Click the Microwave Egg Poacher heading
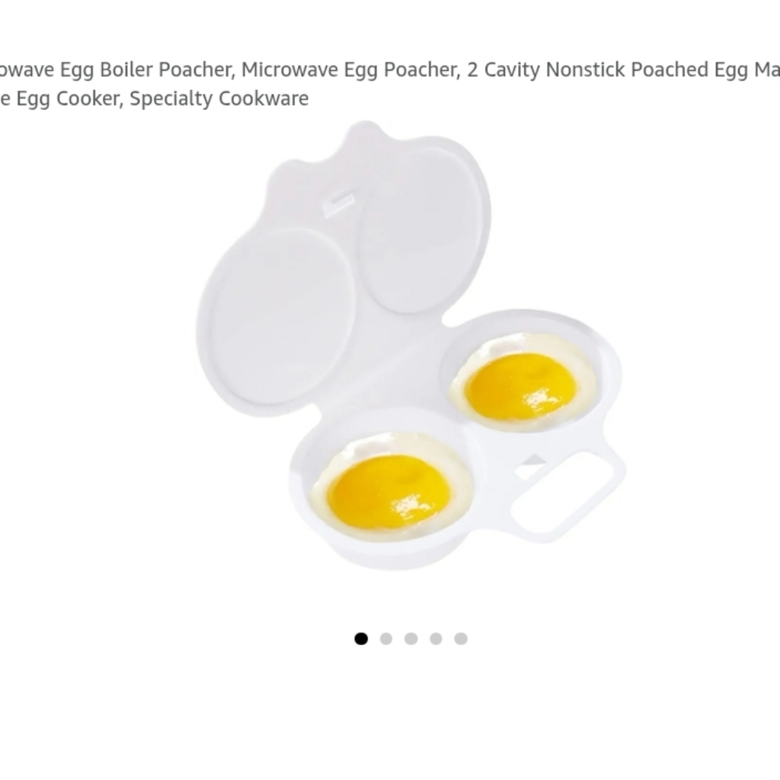This screenshot has width=780, height=780. [347, 70]
